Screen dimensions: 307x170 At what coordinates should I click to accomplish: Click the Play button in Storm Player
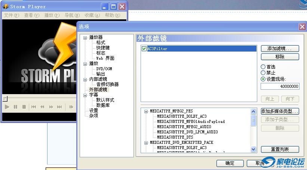click(7, 107)
